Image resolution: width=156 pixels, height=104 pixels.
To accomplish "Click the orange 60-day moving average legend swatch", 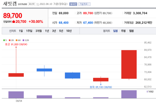I will coord(16,40).
